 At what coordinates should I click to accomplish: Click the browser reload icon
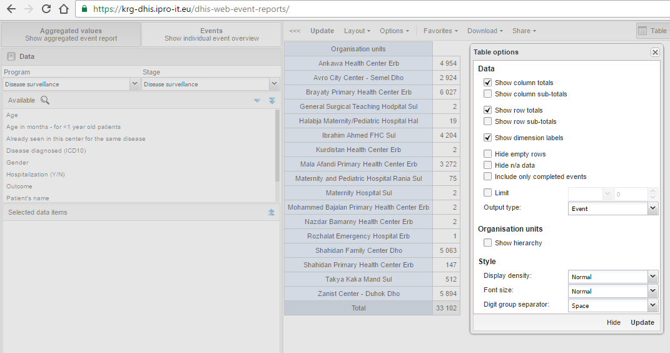pos(46,9)
